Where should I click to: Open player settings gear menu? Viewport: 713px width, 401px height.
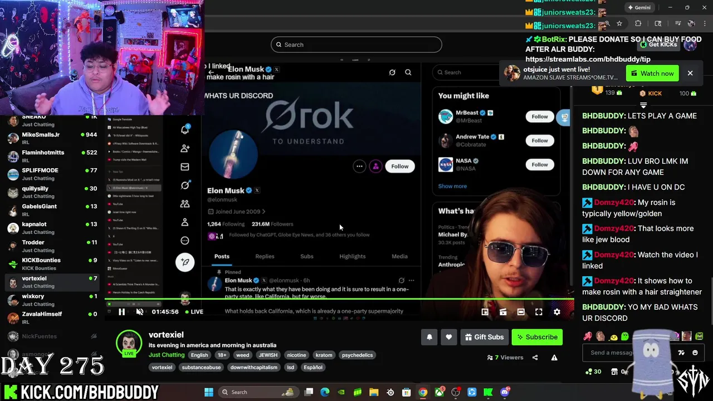click(556, 312)
